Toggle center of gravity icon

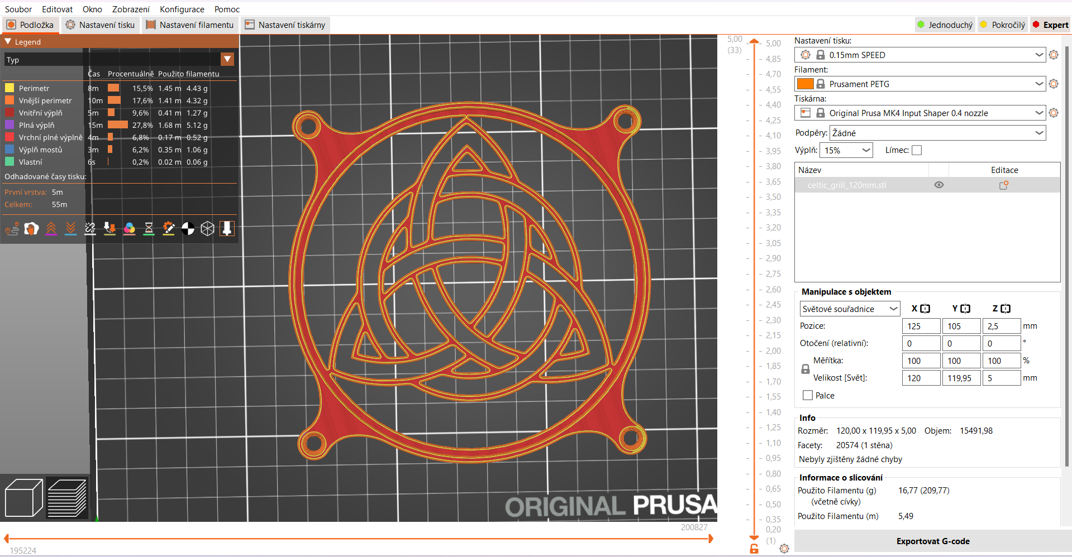pos(188,229)
